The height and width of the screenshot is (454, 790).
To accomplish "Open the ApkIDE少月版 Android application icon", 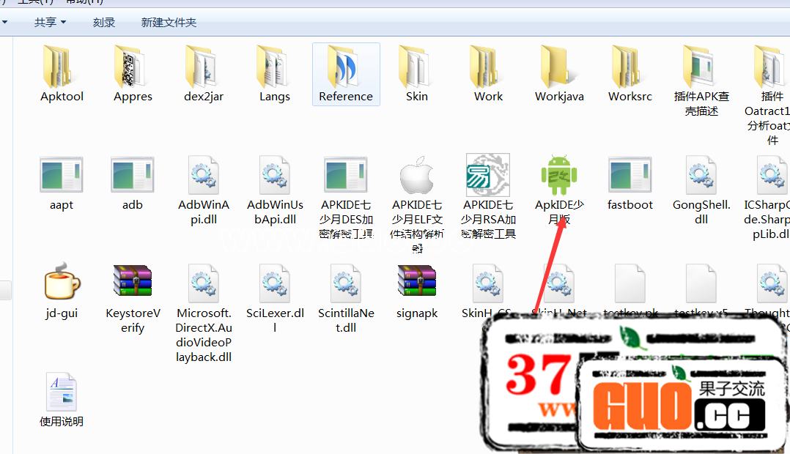I will 559,175.
